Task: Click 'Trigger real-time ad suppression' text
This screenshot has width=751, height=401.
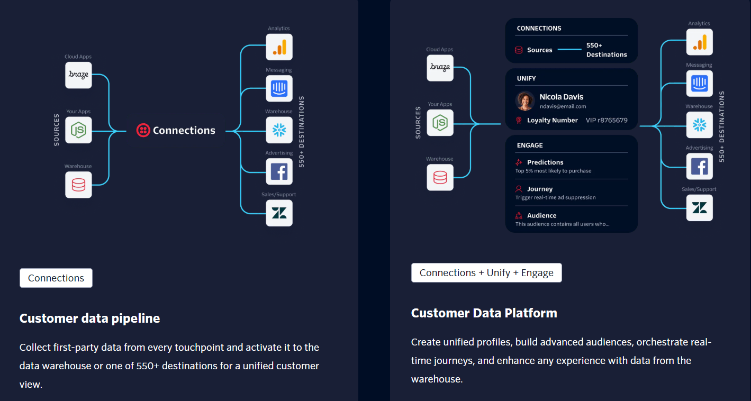Action: pyautogui.click(x=556, y=197)
